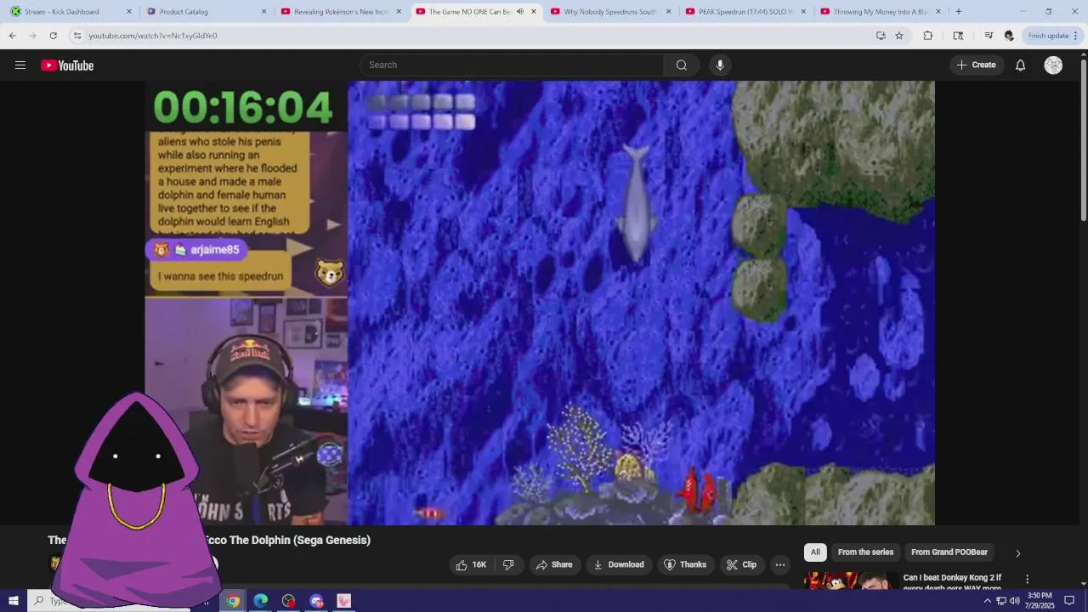Open volume control in system tray
The height and width of the screenshot is (612, 1088).
[x=1015, y=601]
